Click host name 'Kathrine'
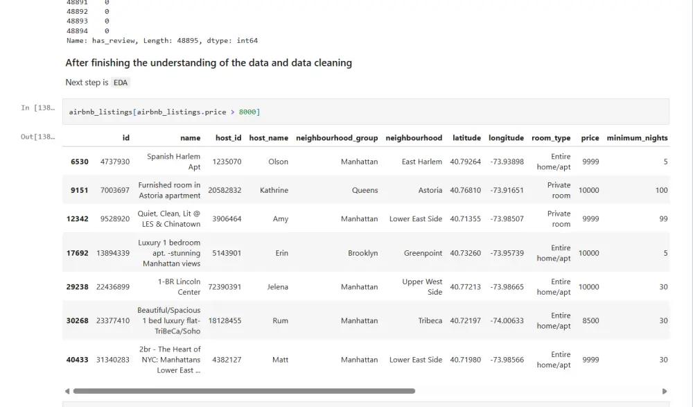This screenshot has height=407, width=693. (274, 190)
